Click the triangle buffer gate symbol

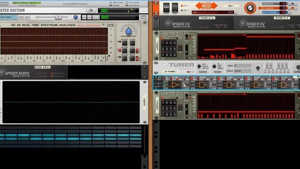click(x=174, y=85)
